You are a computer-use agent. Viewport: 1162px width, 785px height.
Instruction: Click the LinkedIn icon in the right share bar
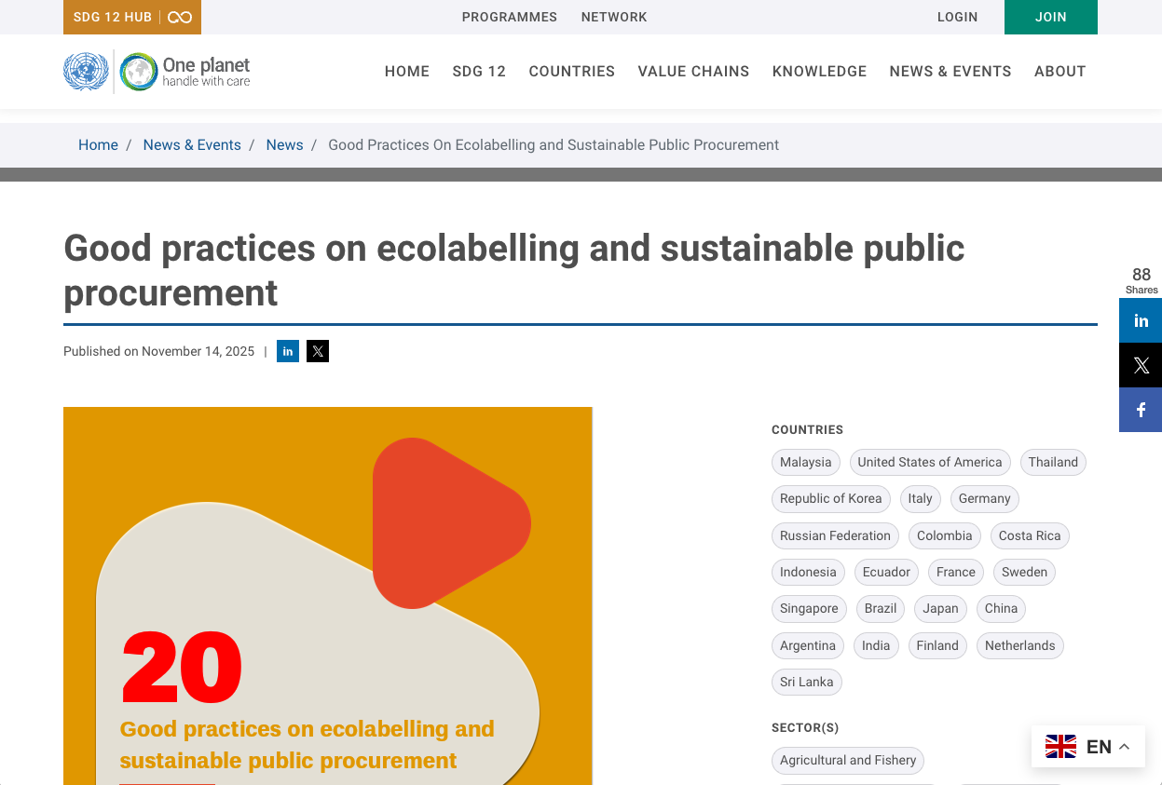coord(1140,320)
